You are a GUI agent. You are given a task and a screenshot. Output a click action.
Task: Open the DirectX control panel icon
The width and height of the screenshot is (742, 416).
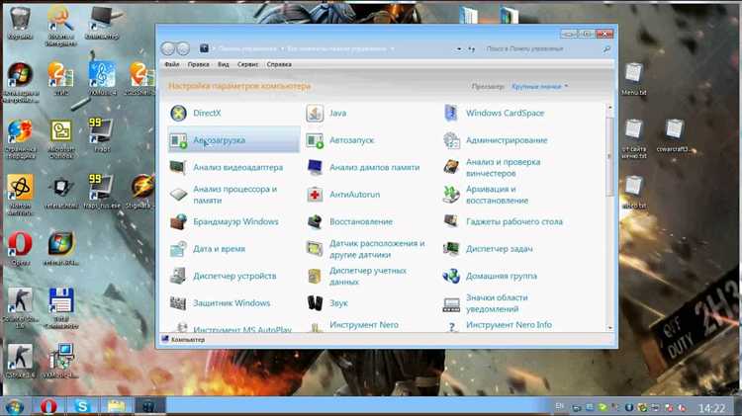[x=179, y=114]
